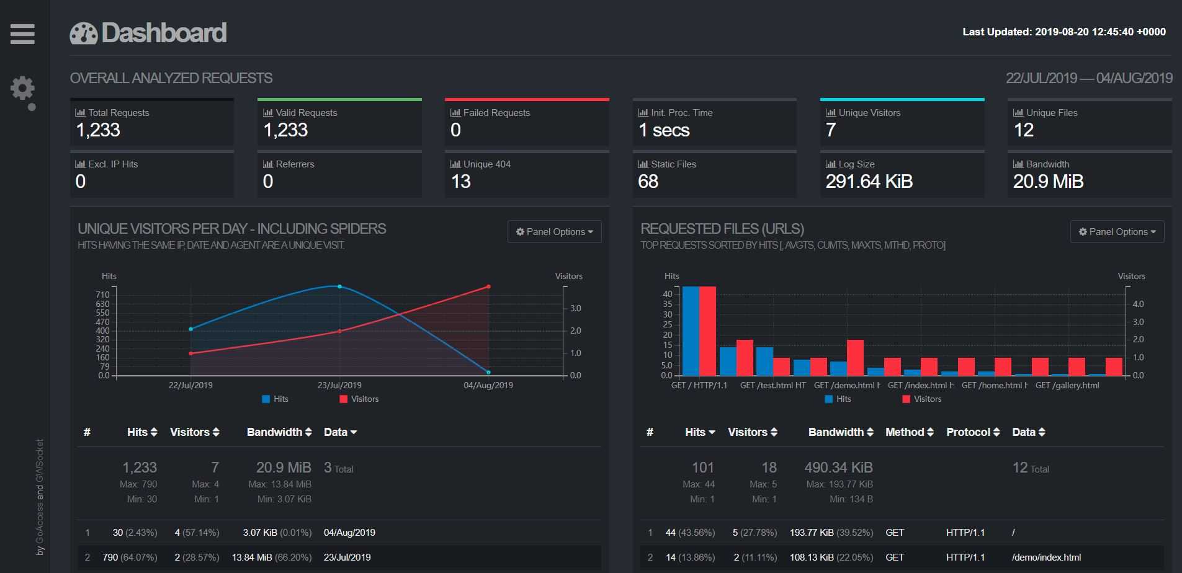
Task: Click the 23/Jul/2019 hits data point
Action: click(339, 286)
